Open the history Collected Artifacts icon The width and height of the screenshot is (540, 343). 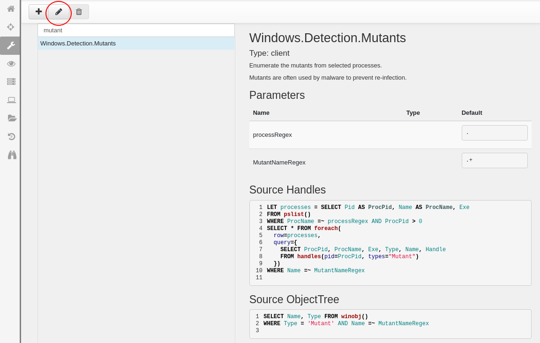coord(11,136)
